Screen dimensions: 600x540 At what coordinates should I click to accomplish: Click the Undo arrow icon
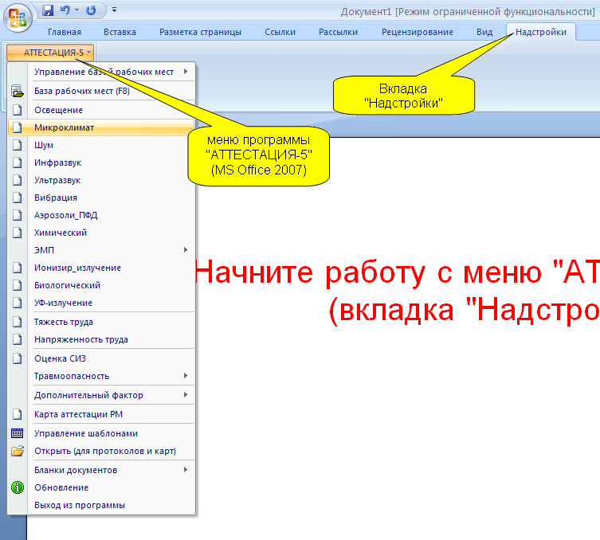pos(65,10)
